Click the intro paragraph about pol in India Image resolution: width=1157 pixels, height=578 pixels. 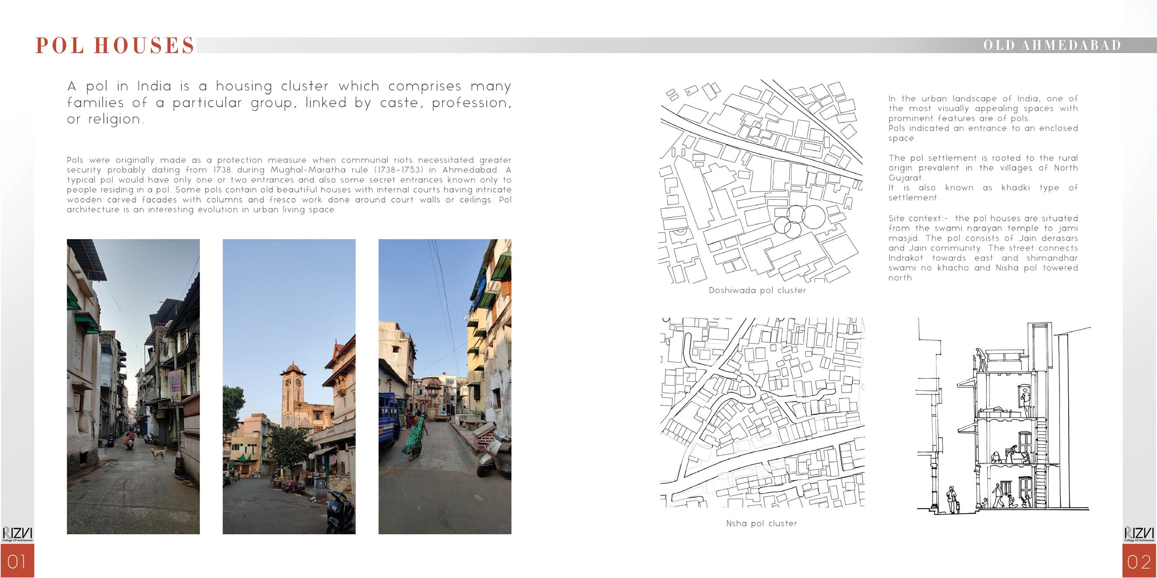pos(289,102)
